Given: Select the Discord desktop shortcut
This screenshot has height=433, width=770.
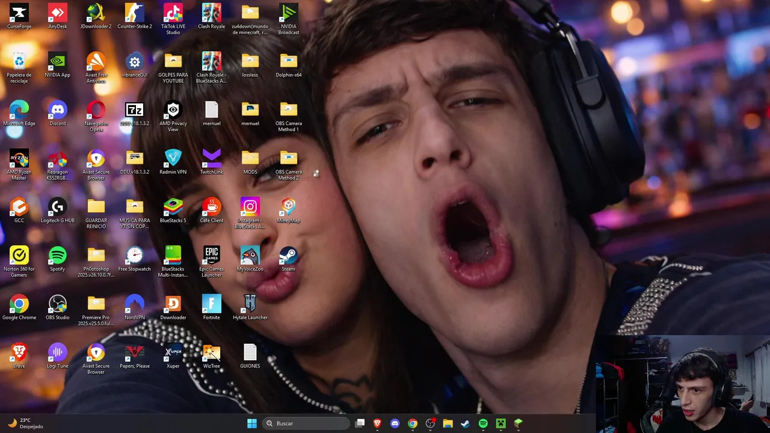Looking at the screenshot, I should 58,114.
